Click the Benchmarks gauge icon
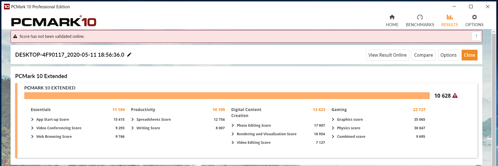 coord(420,17)
